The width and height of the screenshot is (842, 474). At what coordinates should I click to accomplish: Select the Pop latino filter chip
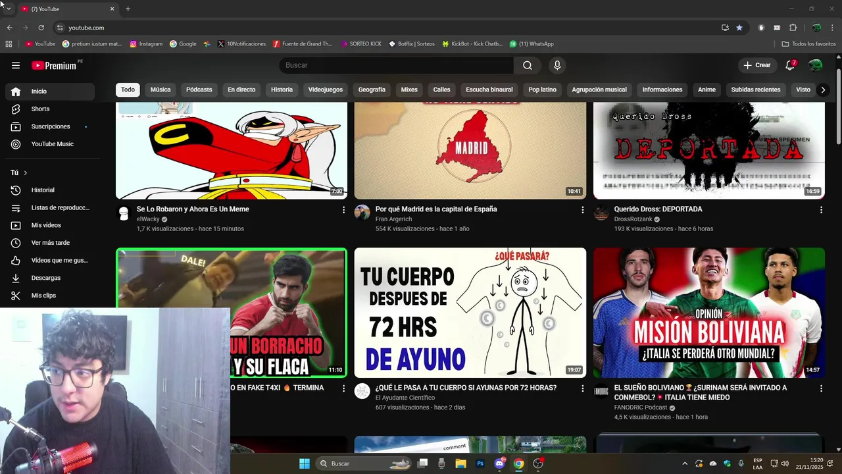pos(543,90)
